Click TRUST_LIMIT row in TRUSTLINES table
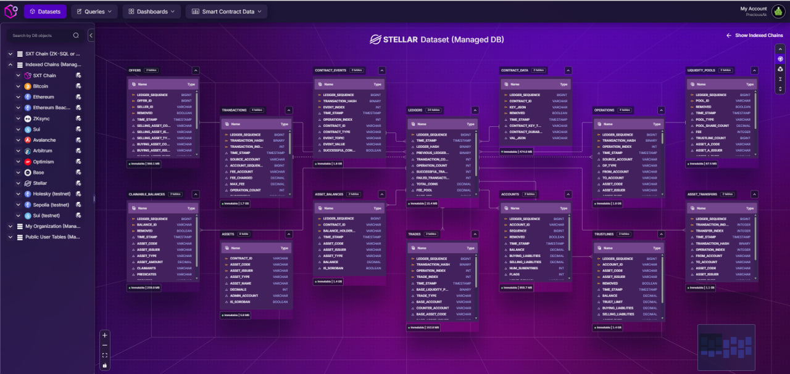 [x=627, y=302]
